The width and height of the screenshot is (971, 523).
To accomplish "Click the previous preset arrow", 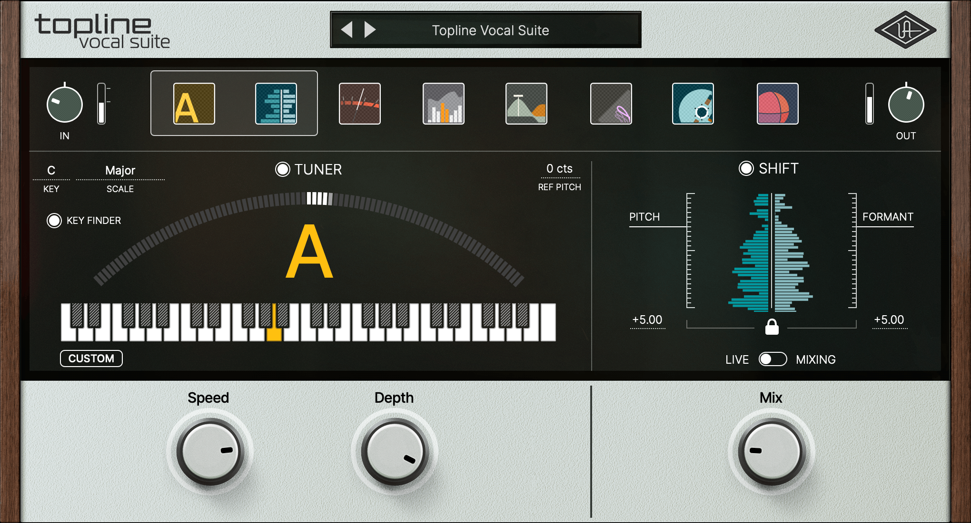I will (347, 29).
